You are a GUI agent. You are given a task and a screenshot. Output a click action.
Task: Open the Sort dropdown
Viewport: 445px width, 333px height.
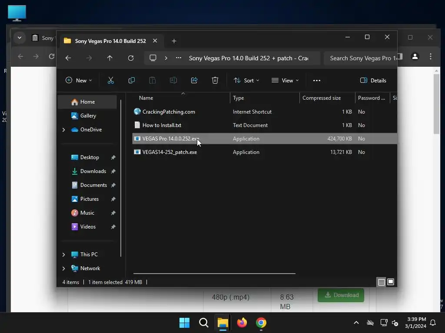[246, 80]
